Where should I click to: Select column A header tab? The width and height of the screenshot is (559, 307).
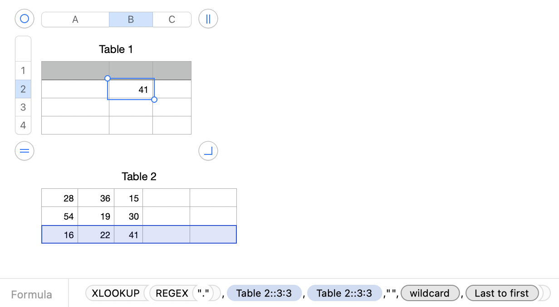[x=75, y=19]
